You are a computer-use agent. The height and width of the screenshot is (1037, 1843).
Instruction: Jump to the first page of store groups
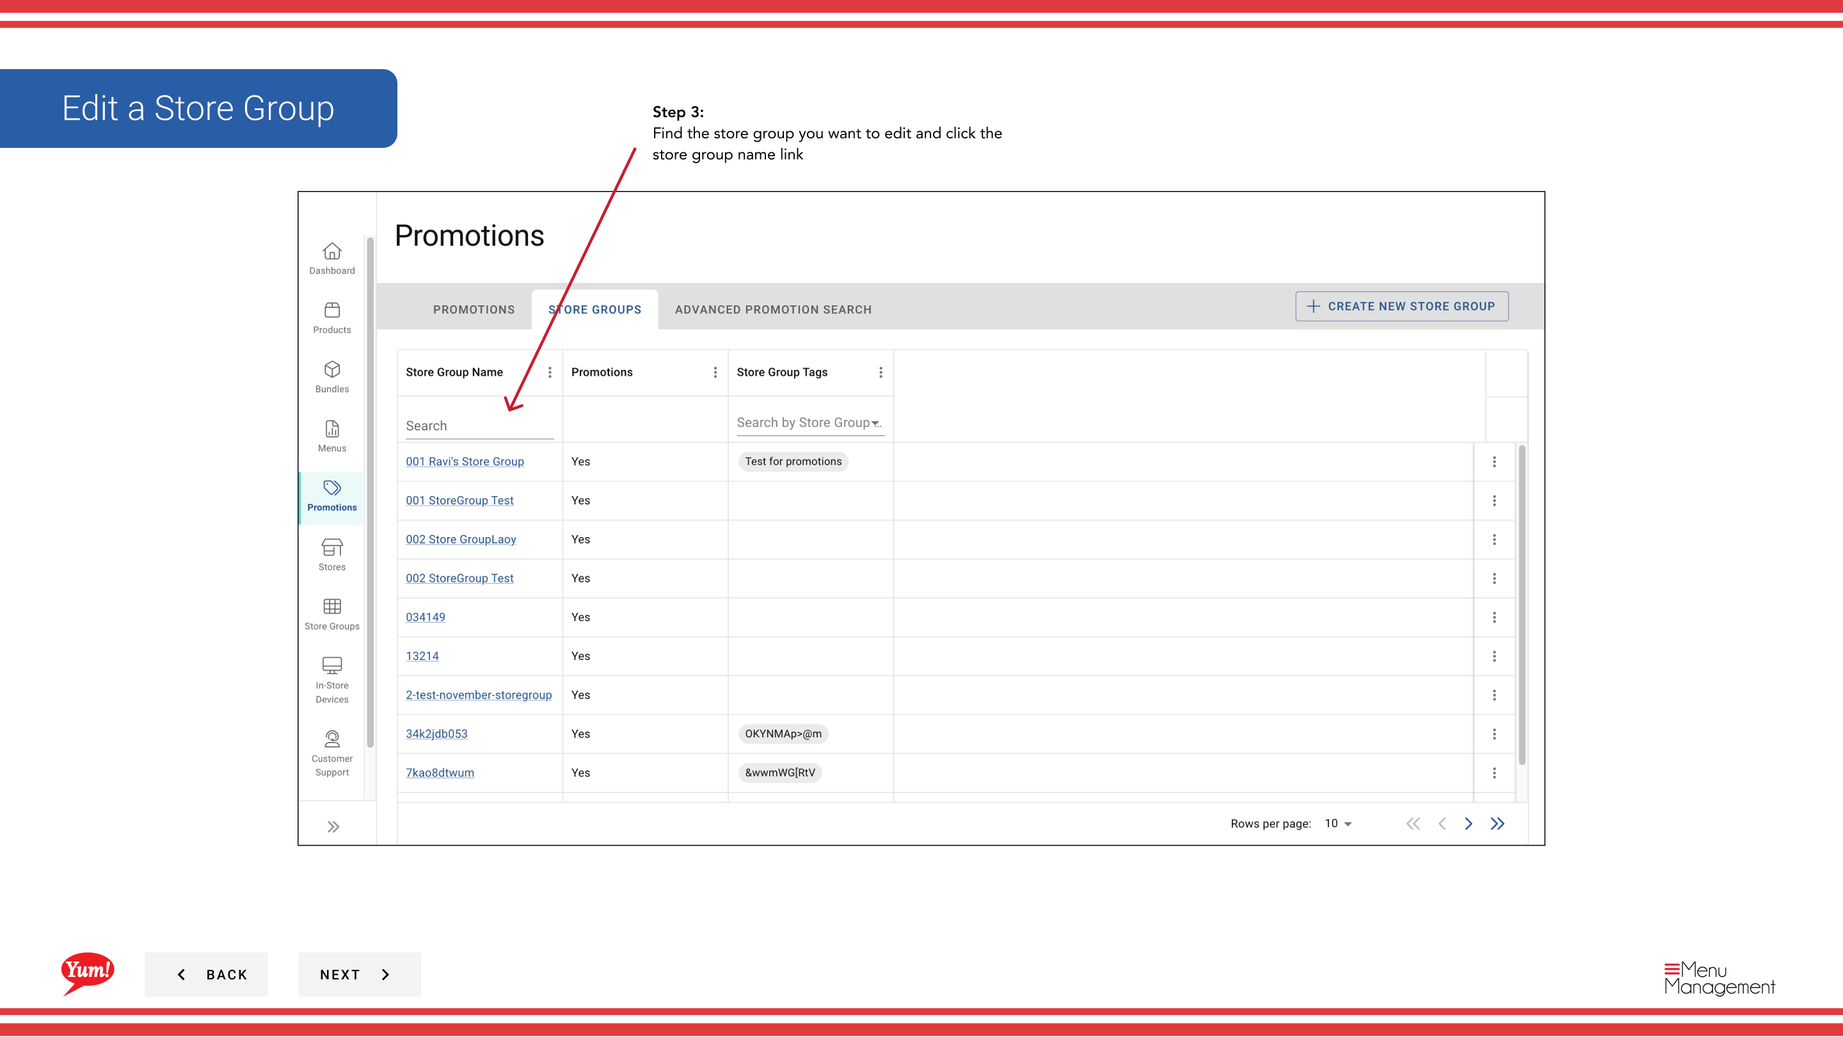(x=1413, y=824)
